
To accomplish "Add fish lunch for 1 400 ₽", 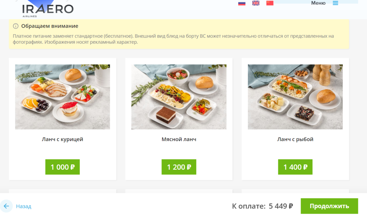I will 295,167.
